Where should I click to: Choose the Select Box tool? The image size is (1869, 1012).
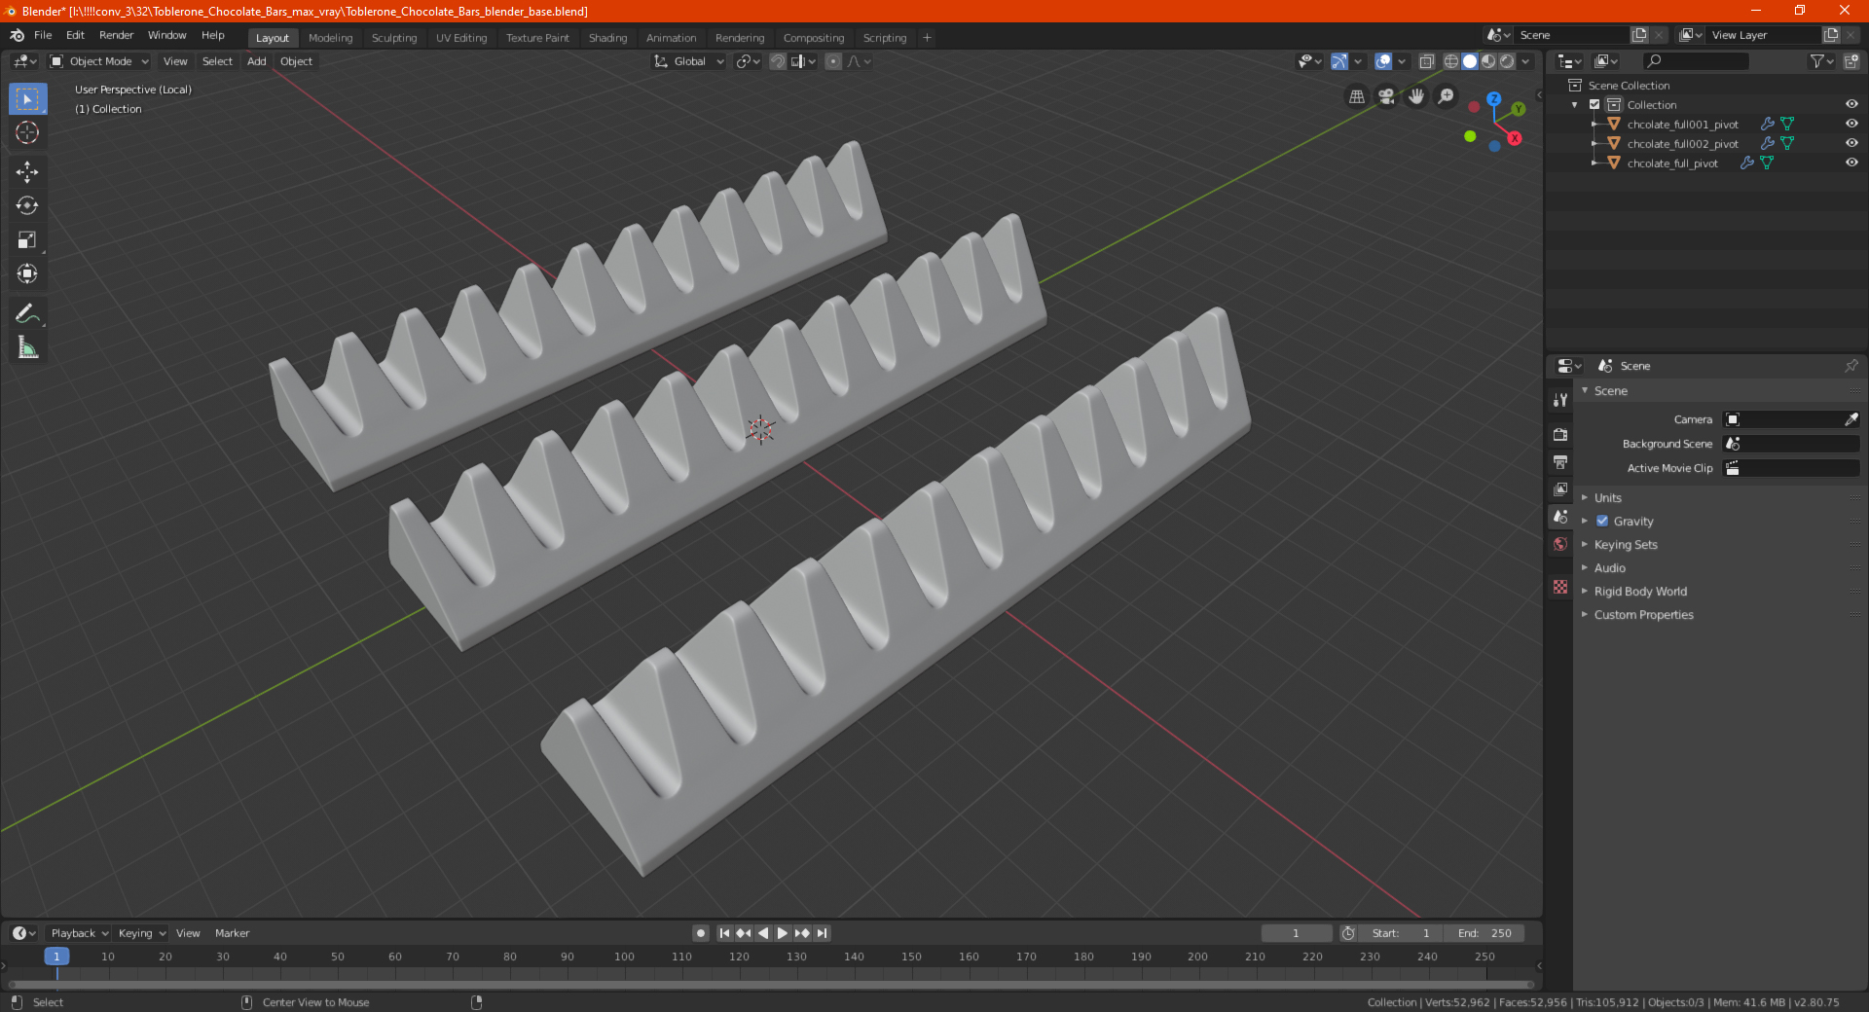[x=27, y=98]
